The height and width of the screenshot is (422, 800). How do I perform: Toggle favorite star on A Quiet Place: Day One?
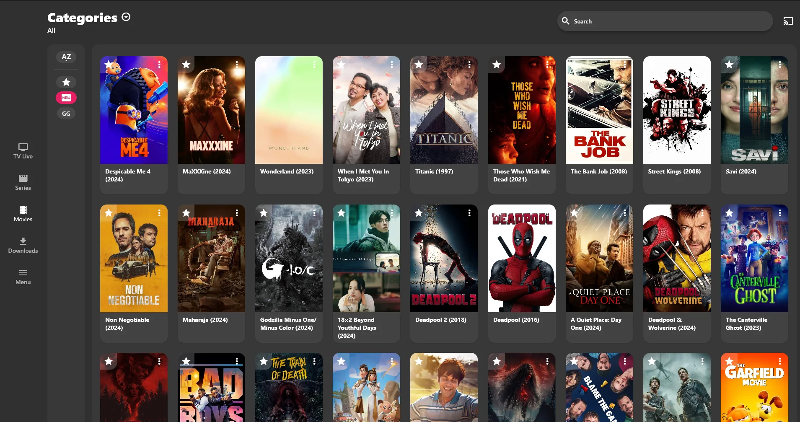click(574, 213)
